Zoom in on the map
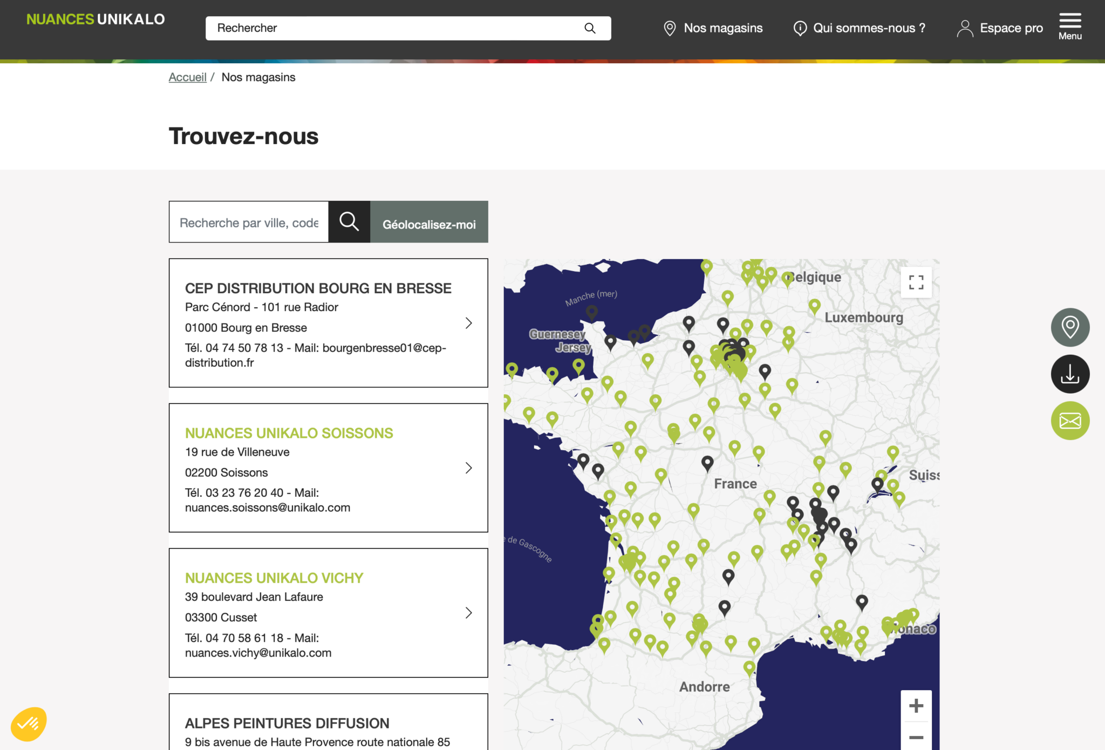Screen dimensions: 1105x750 click(x=916, y=705)
